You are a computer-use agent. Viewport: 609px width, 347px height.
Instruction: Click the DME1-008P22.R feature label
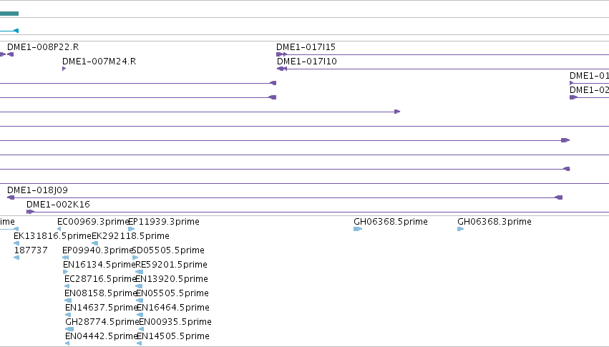pos(43,47)
